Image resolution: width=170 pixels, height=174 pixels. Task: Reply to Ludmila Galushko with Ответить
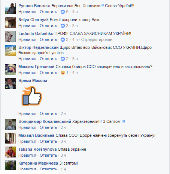(x=48, y=39)
